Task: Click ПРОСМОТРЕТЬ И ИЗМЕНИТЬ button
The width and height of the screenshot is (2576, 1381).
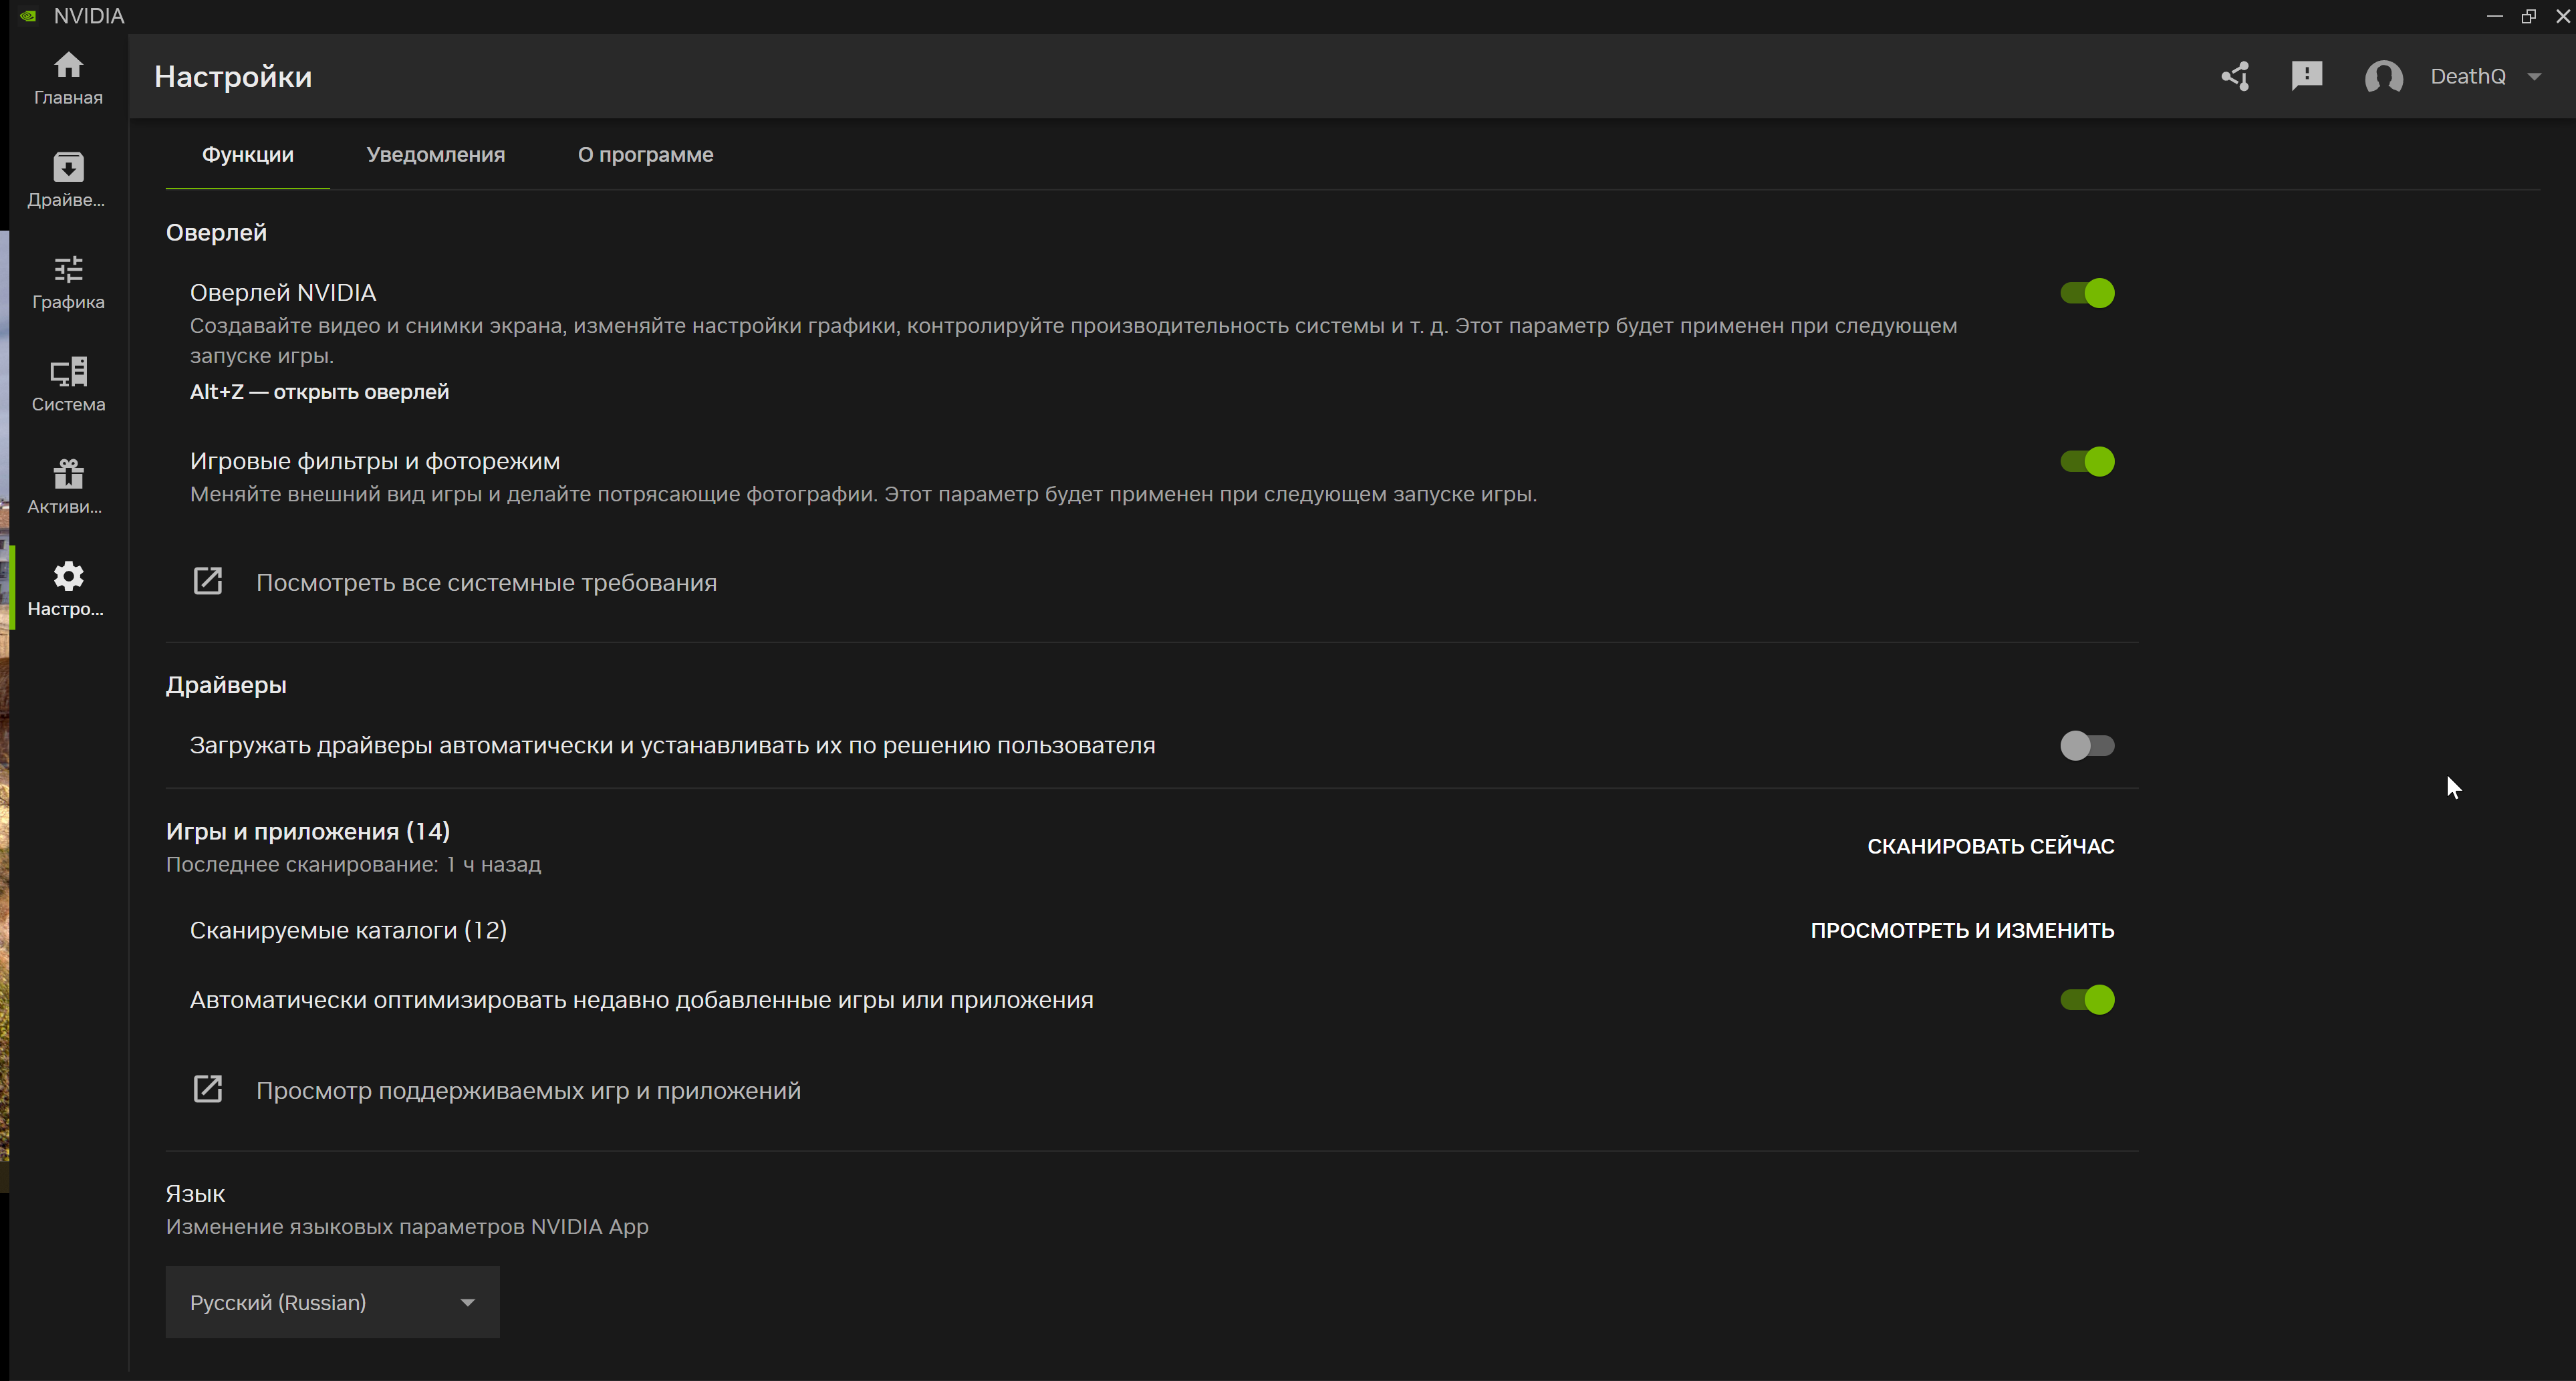Action: tap(1961, 930)
